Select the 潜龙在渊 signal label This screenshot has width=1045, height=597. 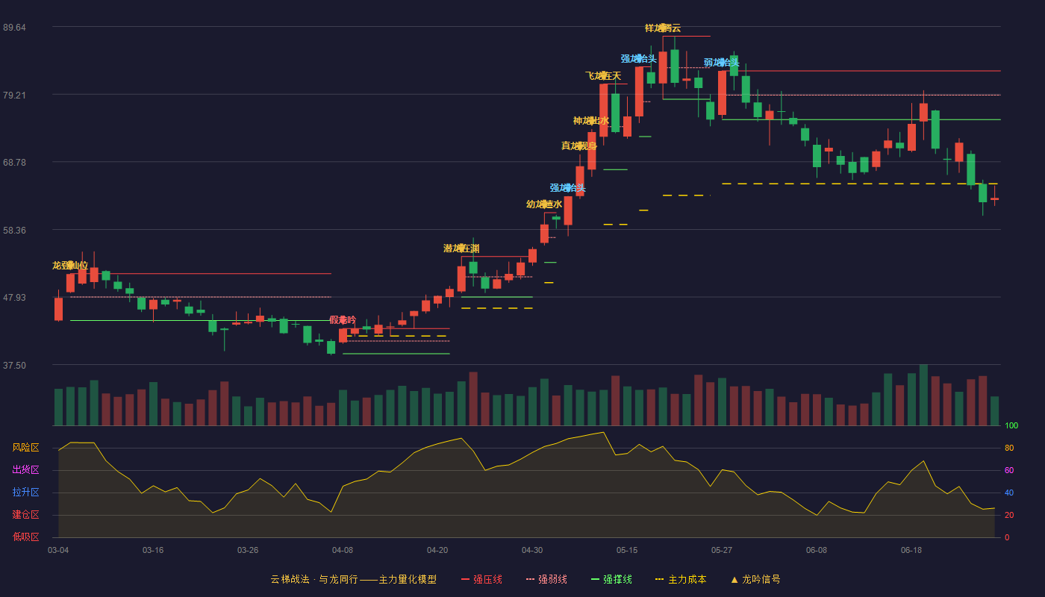461,249
